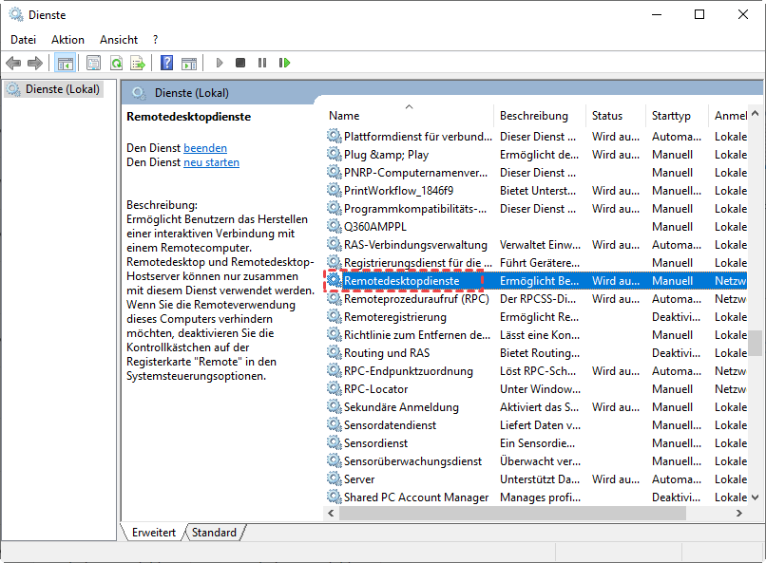This screenshot has width=766, height=563.
Task: Click the Back arrow in toolbar
Action: tap(13, 63)
